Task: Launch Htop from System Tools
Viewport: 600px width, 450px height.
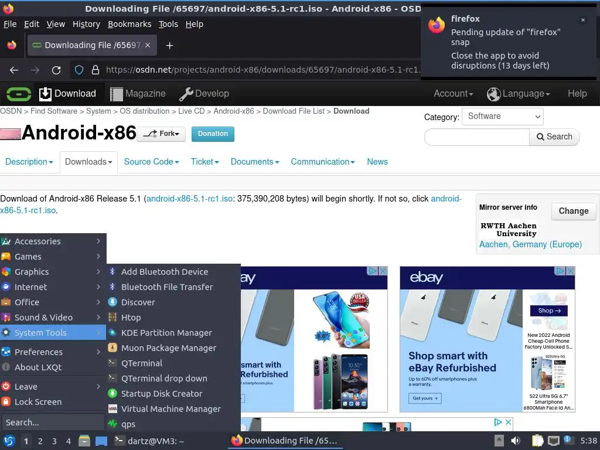Action: 173,318
